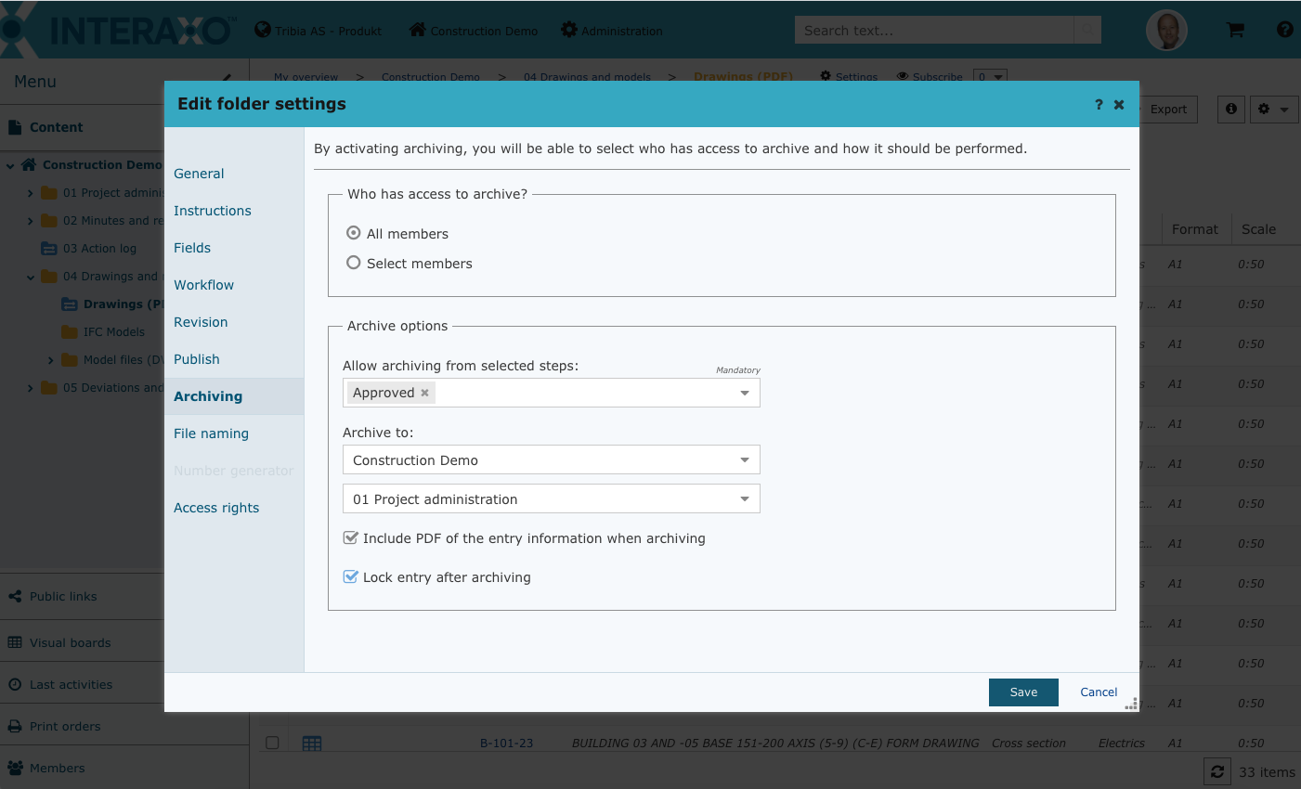
Task: Open the Access rights settings tab
Action: tap(216, 508)
